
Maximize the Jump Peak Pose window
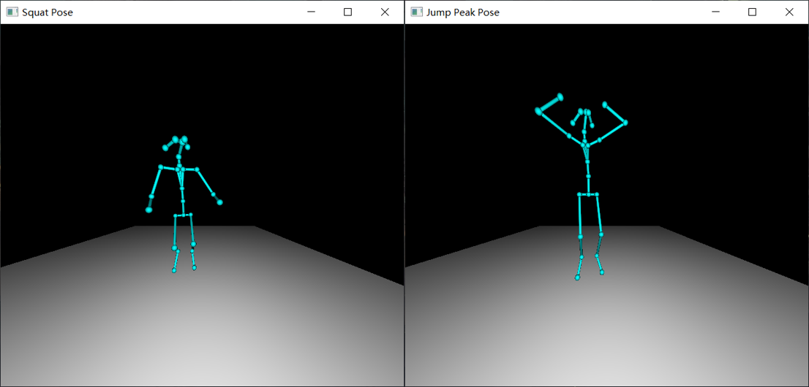pyautogui.click(x=752, y=12)
